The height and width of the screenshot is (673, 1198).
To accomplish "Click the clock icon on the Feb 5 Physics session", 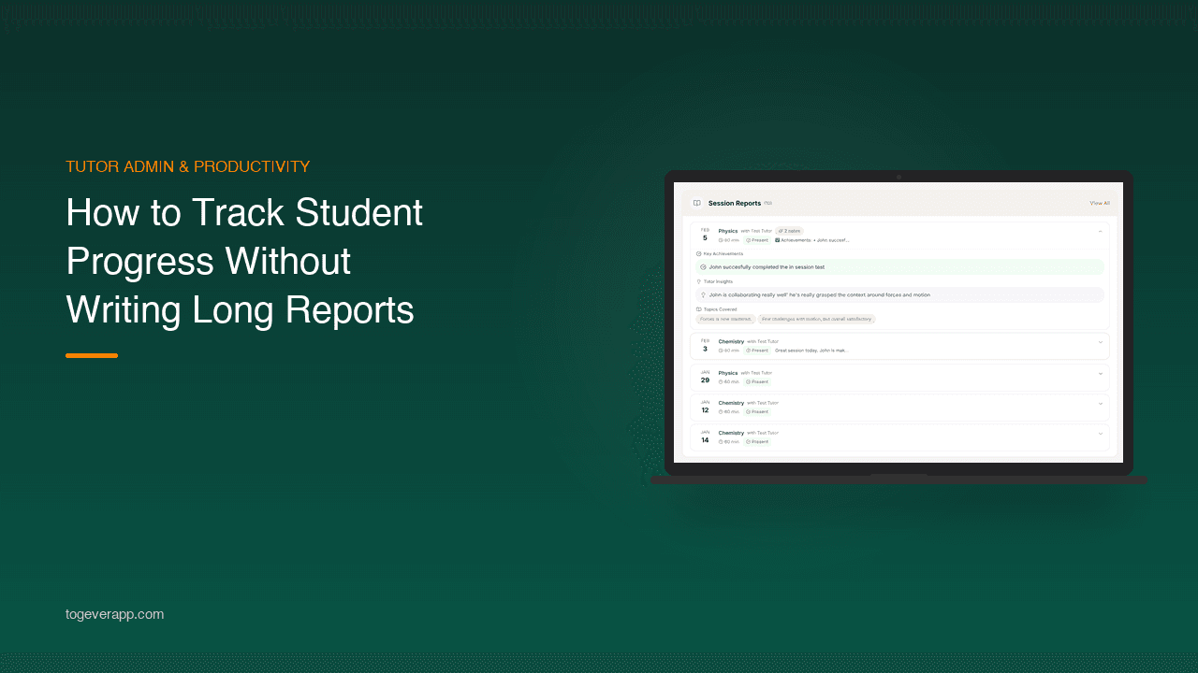I will (721, 240).
